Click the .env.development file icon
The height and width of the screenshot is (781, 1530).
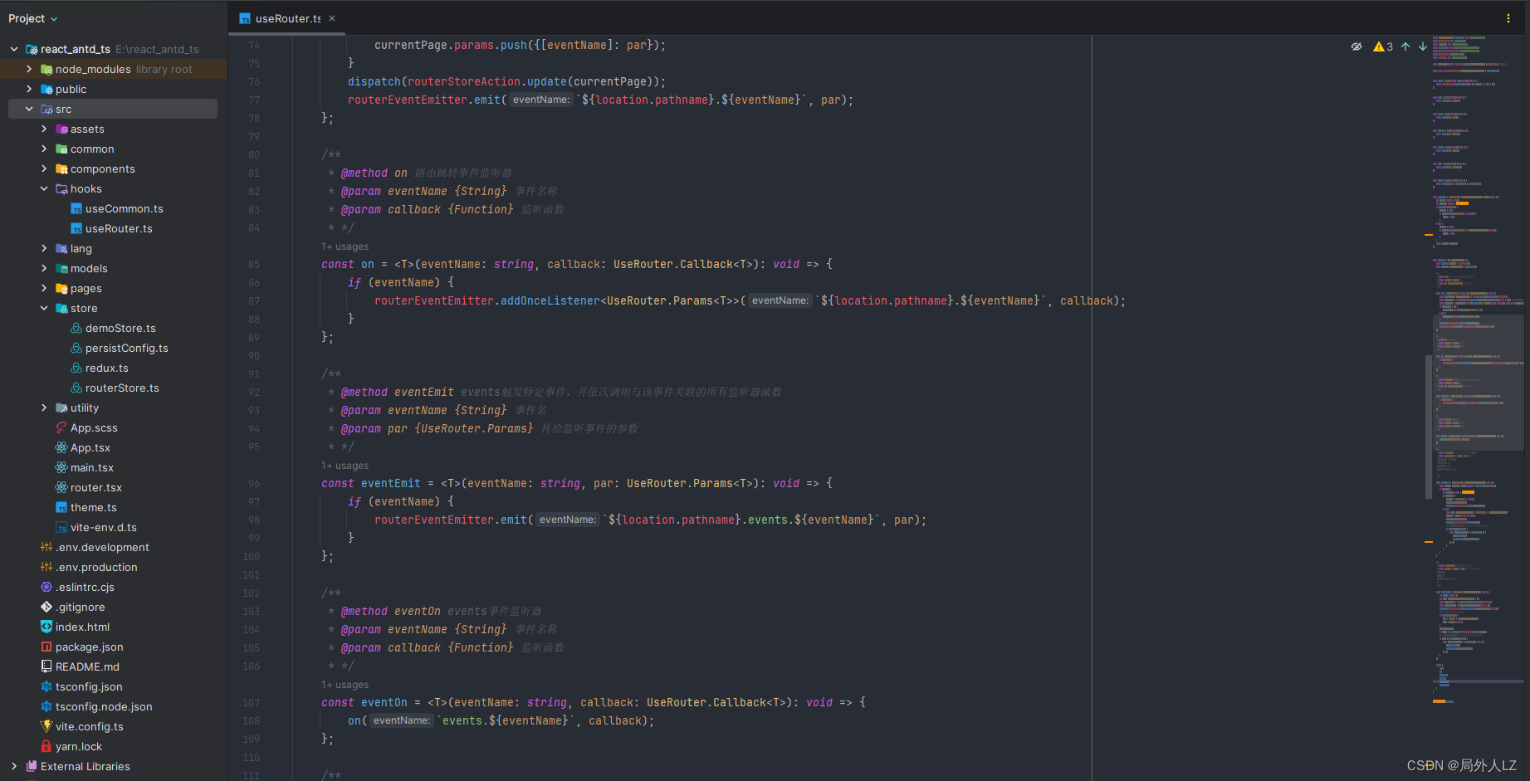pos(46,547)
